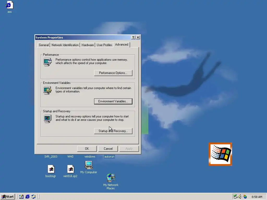Click the taskbar clock showing 8:58 AM
The image size is (267, 200).
257,197
